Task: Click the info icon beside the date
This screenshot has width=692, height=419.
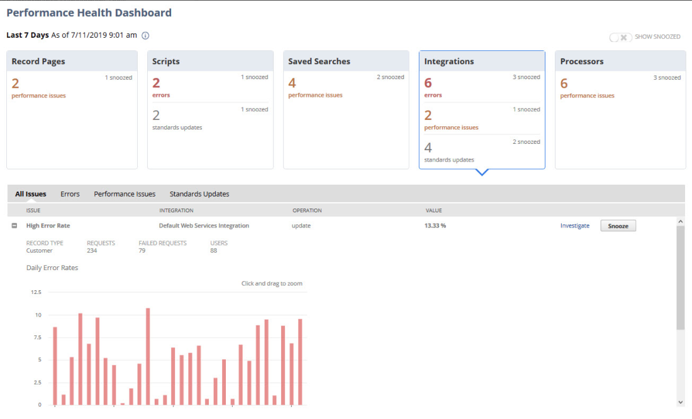Action: (145, 36)
